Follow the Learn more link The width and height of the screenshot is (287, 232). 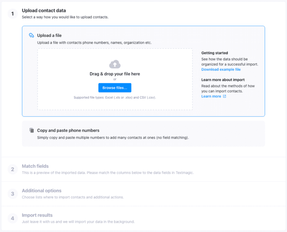coord(211,96)
